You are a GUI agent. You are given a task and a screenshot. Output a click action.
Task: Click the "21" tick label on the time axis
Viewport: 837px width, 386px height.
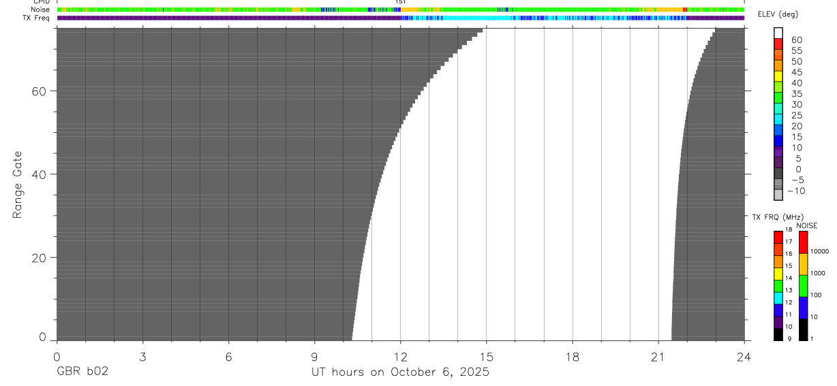pos(658,356)
